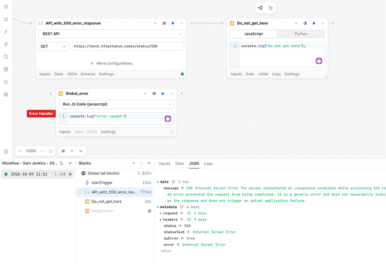Image resolution: width=386 pixels, height=264 pixels.
Task: Select the Global (all blocks) row
Action: [x=115, y=174]
